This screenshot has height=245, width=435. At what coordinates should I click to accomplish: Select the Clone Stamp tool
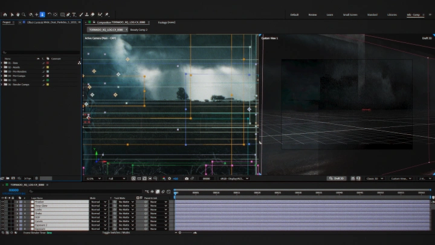tap(87, 15)
